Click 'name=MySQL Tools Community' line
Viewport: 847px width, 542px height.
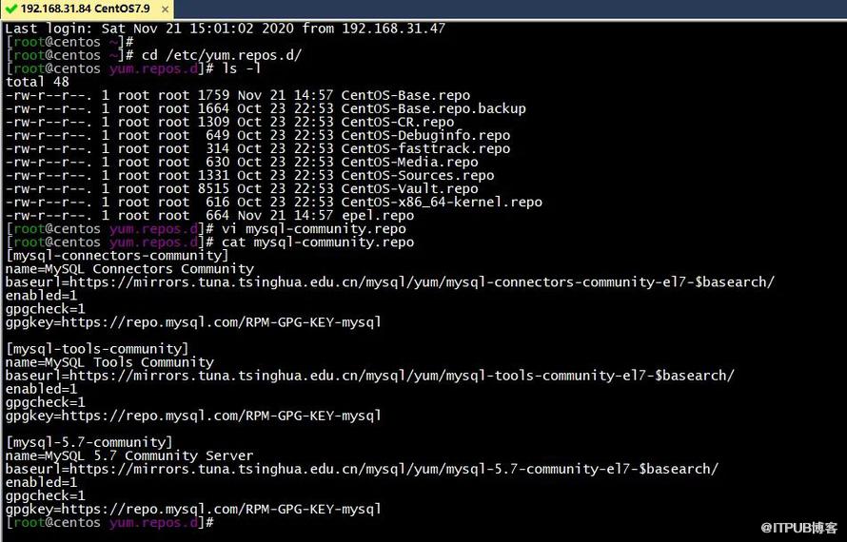pos(109,362)
